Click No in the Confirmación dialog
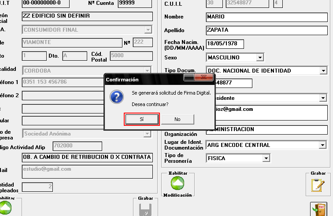333x216 pixels. [177, 119]
